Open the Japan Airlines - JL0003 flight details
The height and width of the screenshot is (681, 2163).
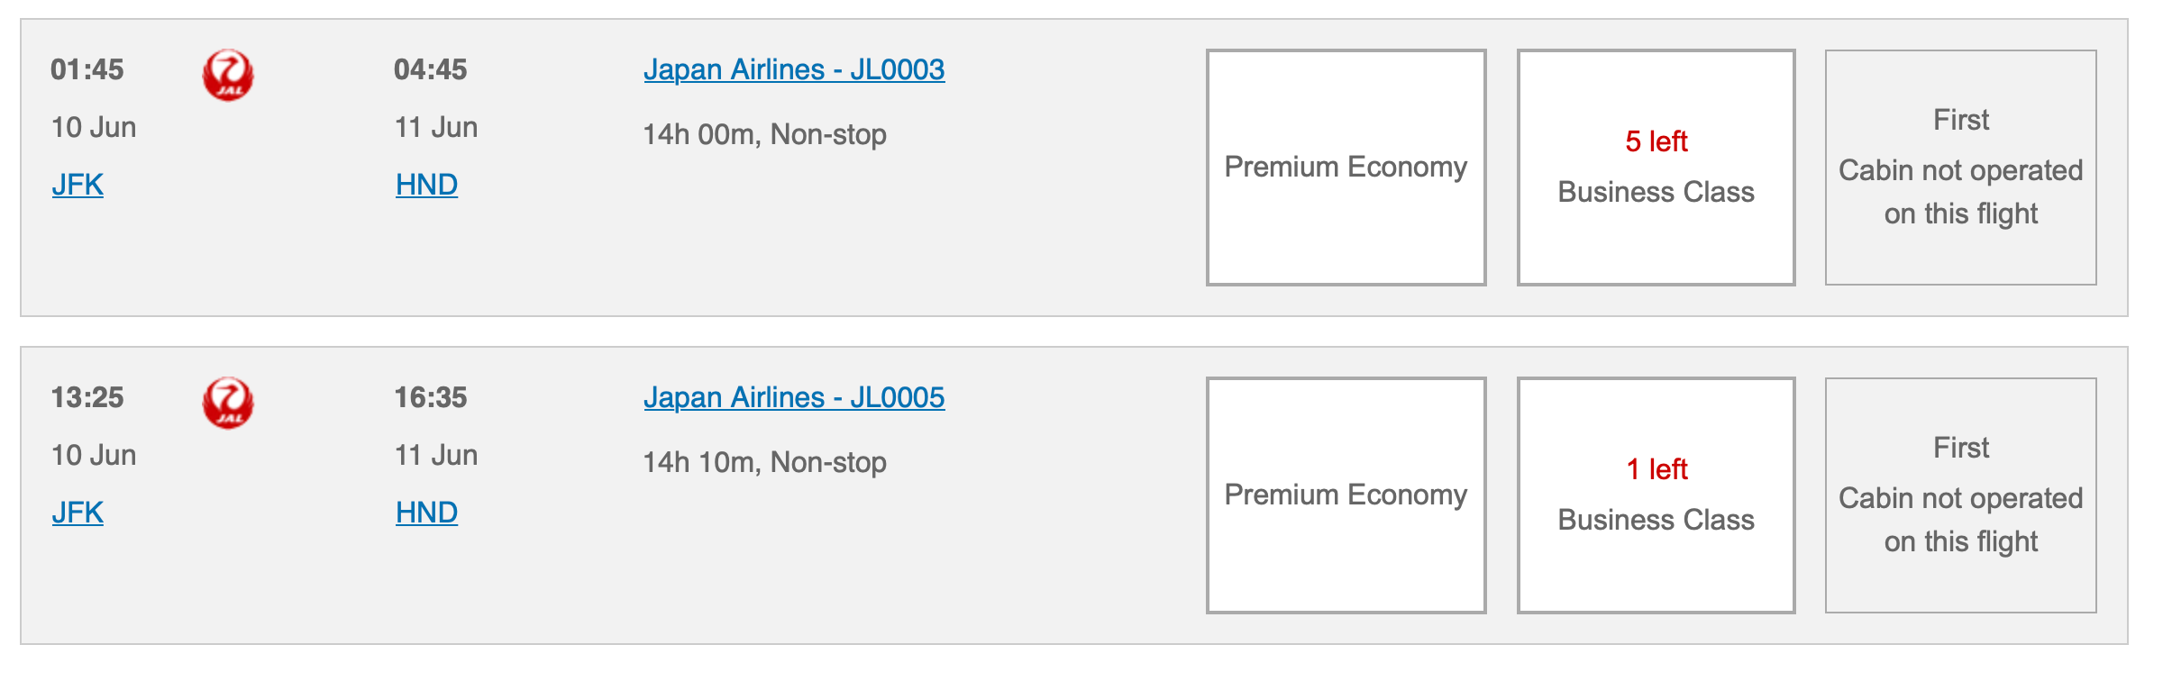[x=794, y=69]
